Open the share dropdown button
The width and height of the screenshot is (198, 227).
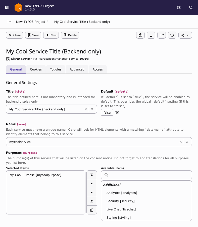coord(185,35)
